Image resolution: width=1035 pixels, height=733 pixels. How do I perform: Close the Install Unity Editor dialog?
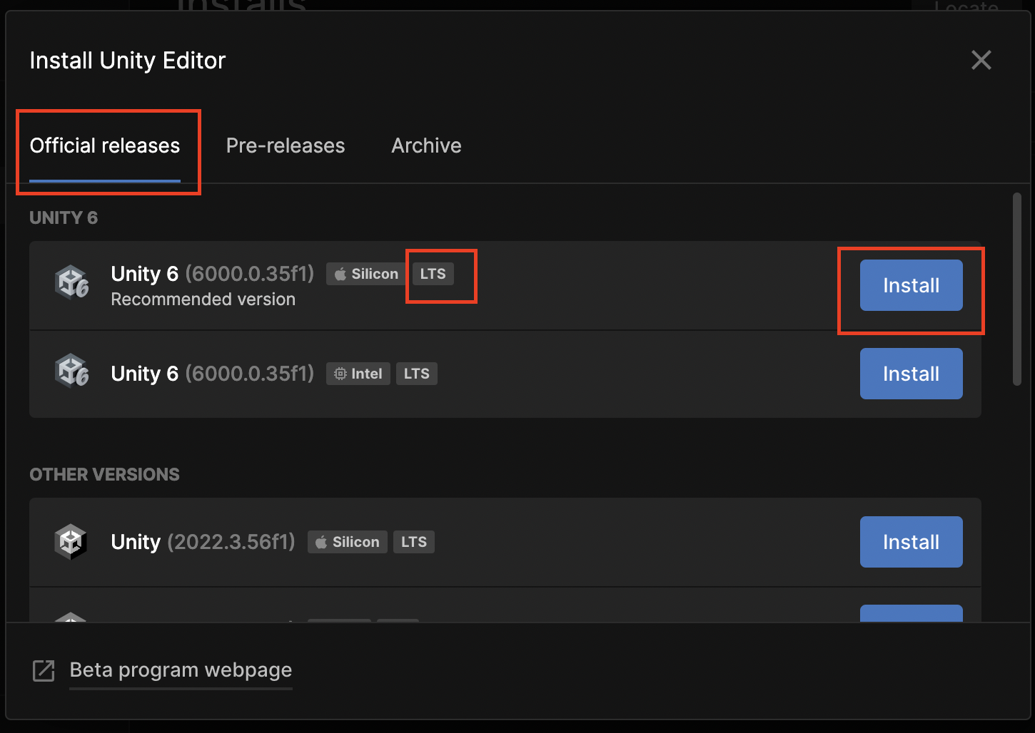(981, 60)
